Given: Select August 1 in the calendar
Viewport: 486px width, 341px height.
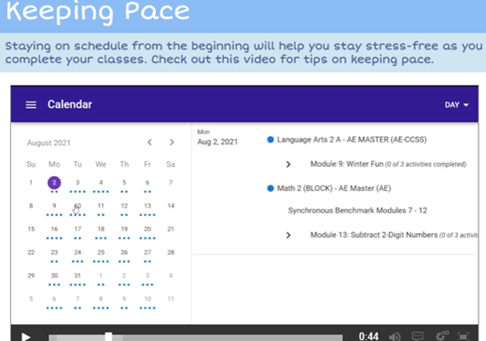Looking at the screenshot, I should (x=31, y=183).
